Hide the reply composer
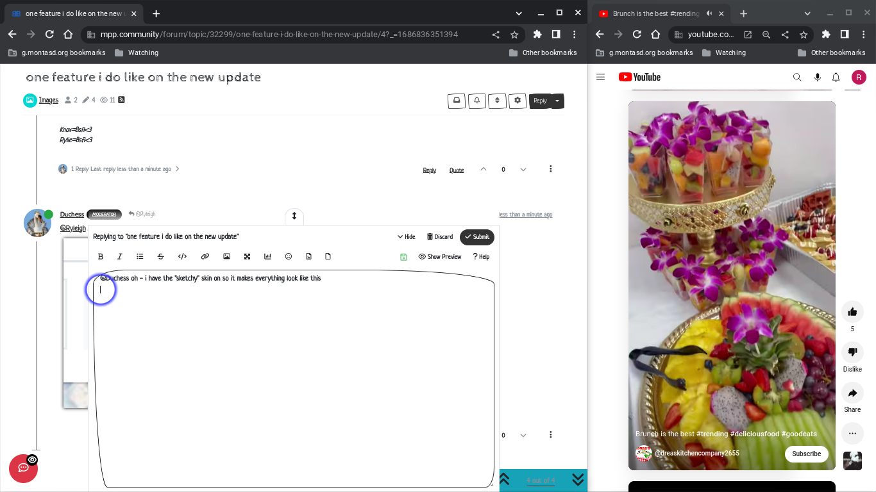Screen dimensions: 876x492 click(x=406, y=236)
